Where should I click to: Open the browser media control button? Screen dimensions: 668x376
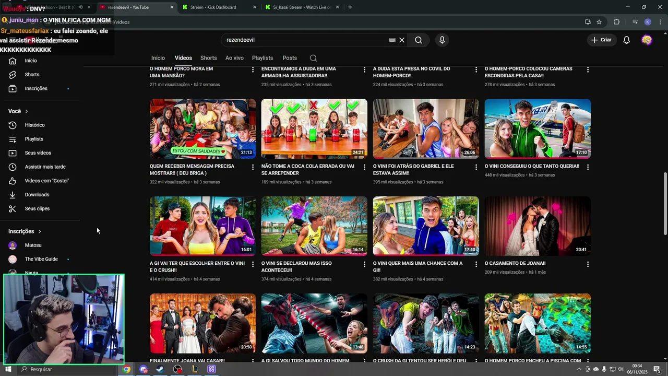click(x=635, y=22)
